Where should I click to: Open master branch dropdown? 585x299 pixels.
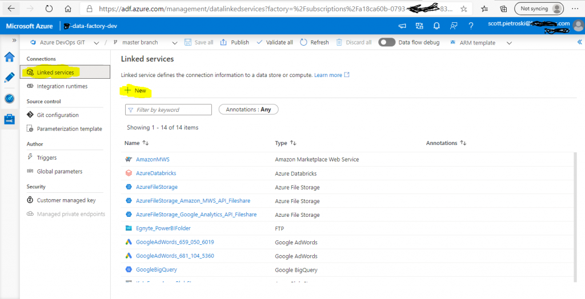pyautogui.click(x=146, y=42)
